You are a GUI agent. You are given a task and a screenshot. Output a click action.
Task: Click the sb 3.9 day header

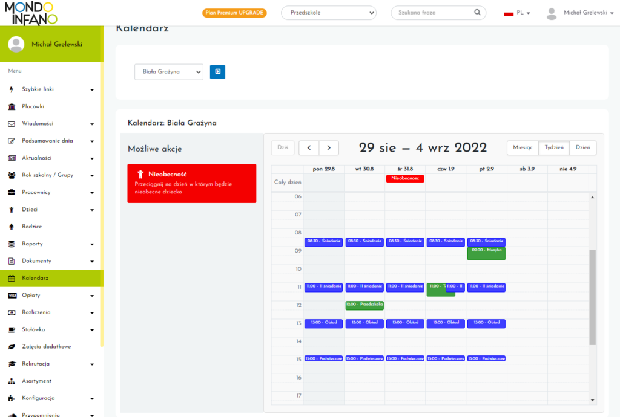pos(527,169)
